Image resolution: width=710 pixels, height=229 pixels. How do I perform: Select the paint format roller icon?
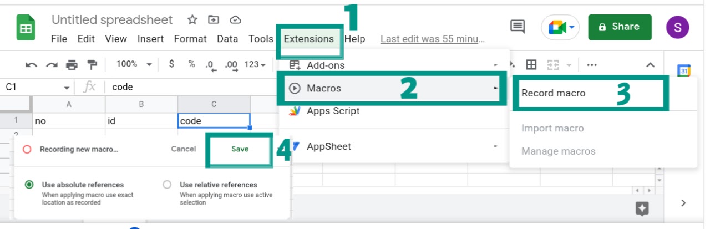pos(92,65)
